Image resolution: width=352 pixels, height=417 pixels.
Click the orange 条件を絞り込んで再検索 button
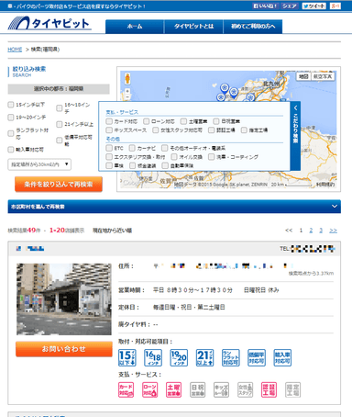coord(59,185)
